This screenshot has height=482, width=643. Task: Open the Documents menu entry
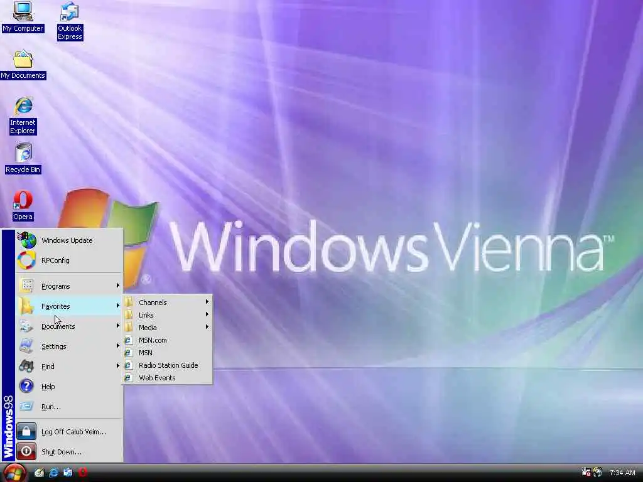[x=69, y=326]
